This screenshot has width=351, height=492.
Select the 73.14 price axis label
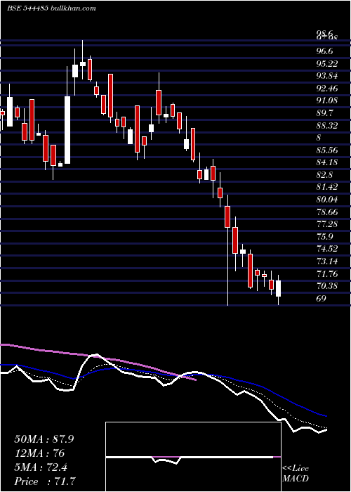(x=327, y=261)
